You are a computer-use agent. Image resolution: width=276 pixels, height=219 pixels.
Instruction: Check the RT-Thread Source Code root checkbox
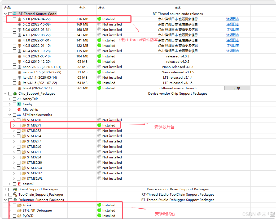click(10, 14)
